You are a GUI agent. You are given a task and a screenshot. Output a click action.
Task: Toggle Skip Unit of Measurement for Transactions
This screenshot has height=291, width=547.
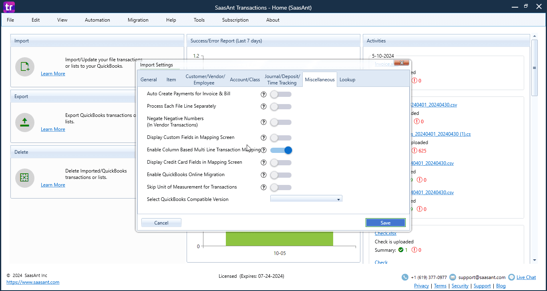(281, 187)
